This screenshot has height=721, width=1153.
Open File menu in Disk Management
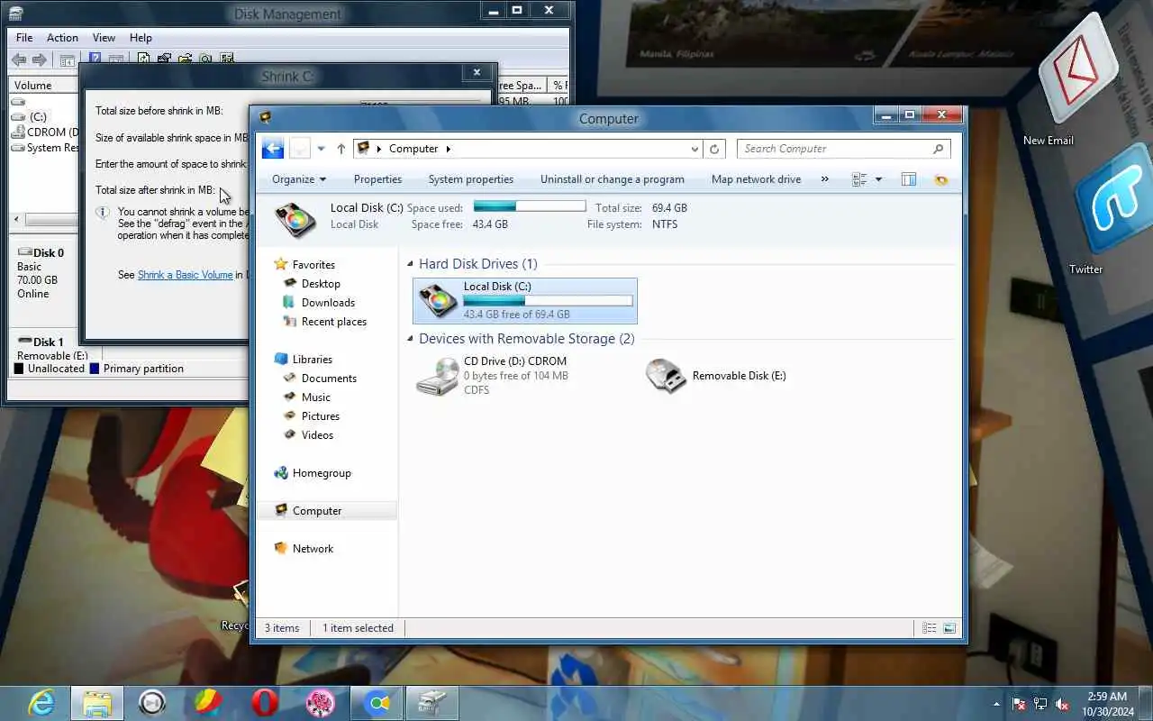coord(24,38)
